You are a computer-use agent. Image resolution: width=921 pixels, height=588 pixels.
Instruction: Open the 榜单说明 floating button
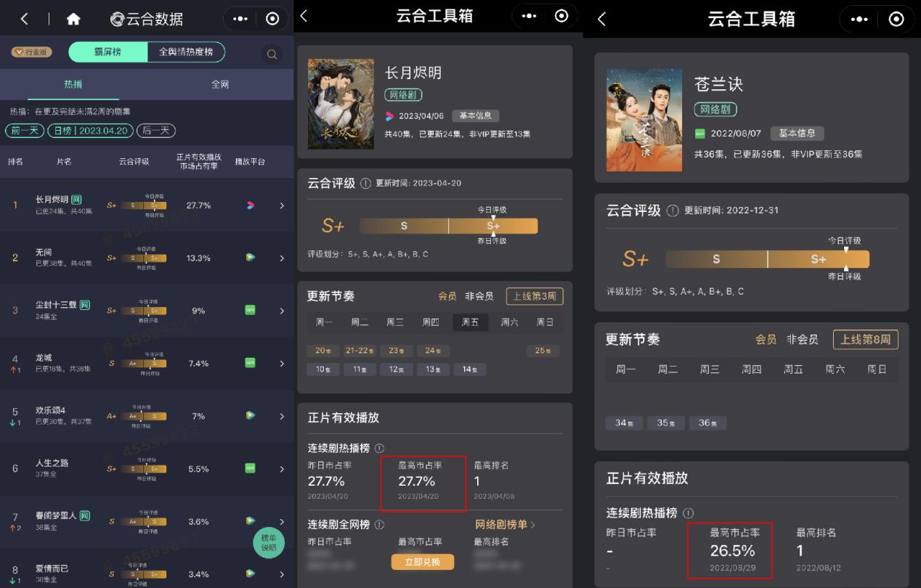pyautogui.click(x=268, y=543)
